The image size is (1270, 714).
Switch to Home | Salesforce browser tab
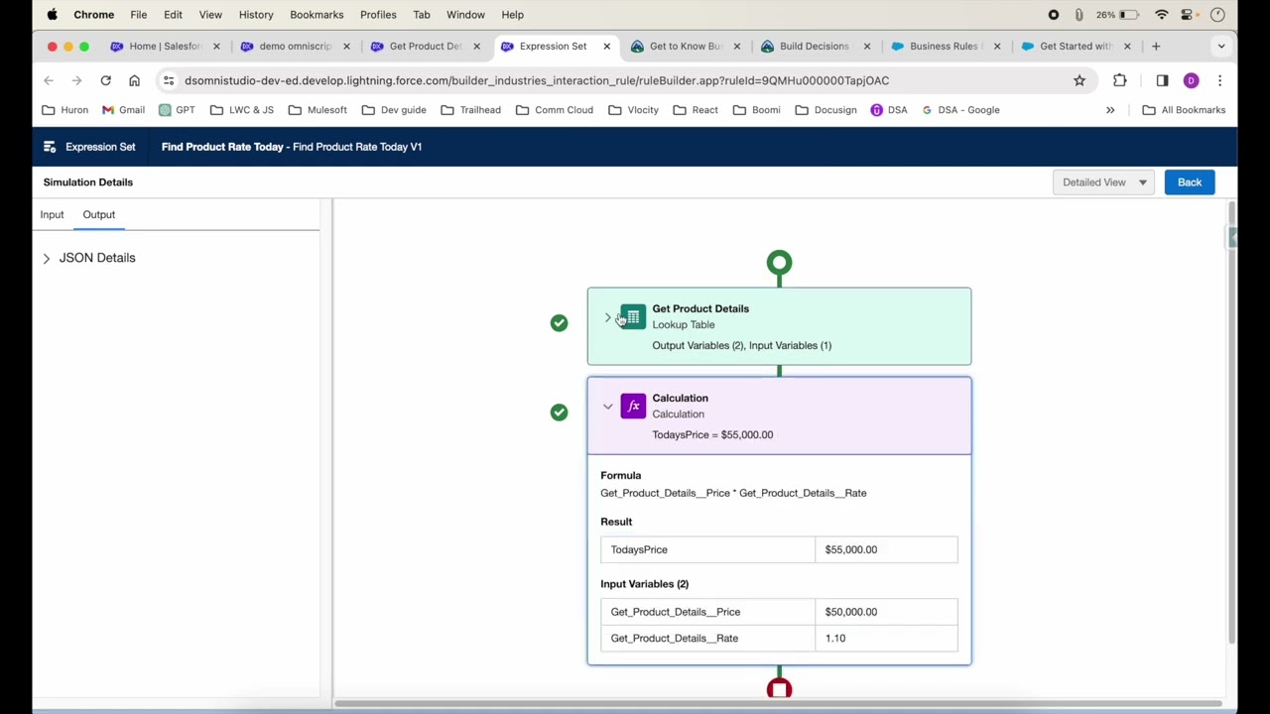(165, 46)
